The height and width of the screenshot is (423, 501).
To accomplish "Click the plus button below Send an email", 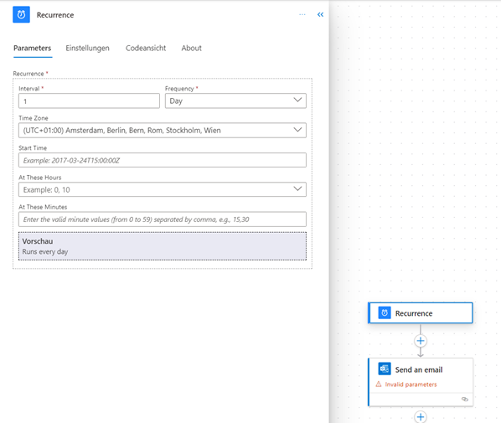I will point(421,416).
